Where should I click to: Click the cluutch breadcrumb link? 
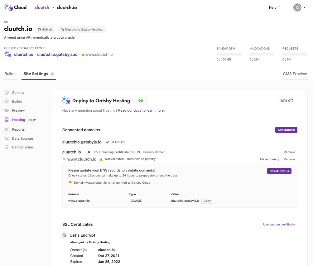point(42,7)
